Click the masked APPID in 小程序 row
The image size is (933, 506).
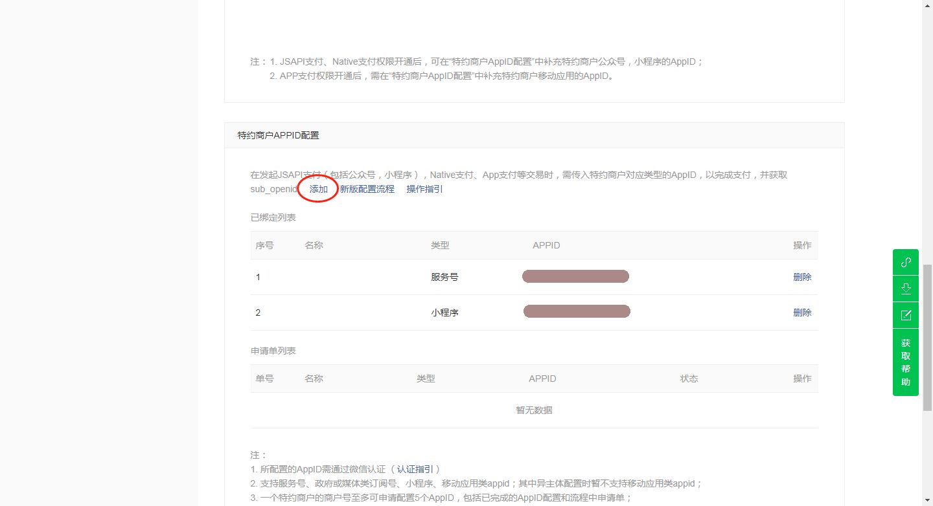577,312
